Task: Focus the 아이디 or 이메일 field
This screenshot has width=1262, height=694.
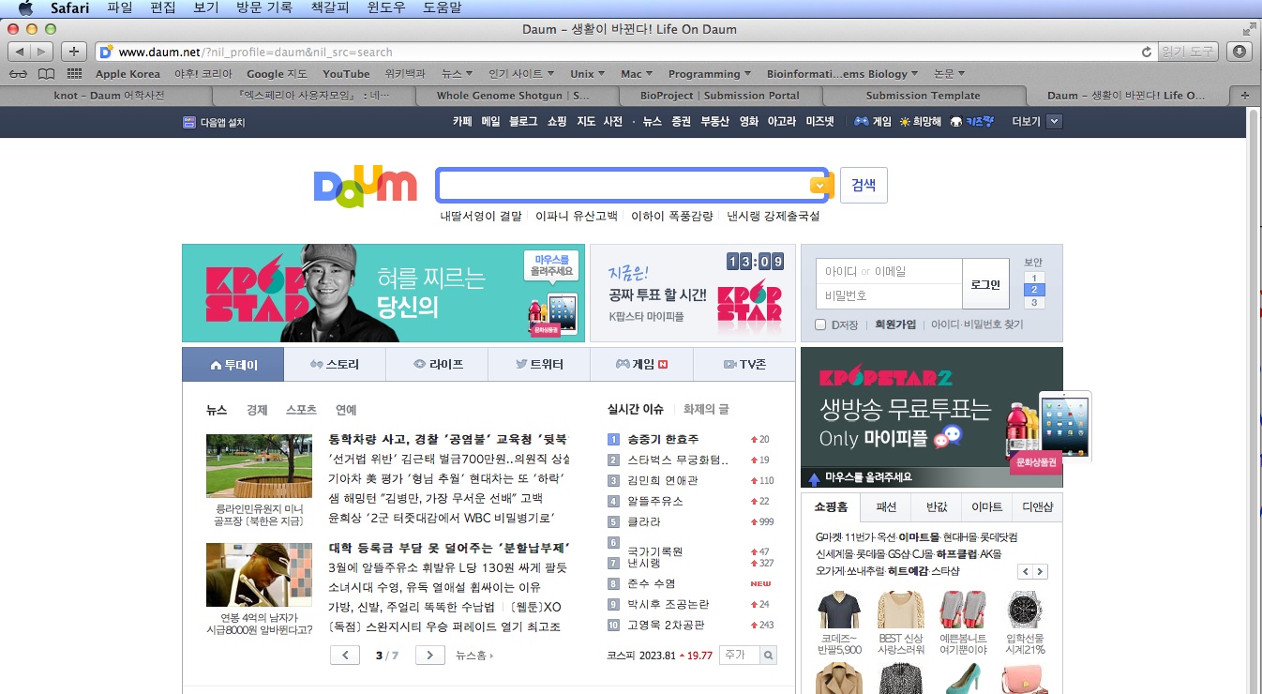Action: (890, 272)
